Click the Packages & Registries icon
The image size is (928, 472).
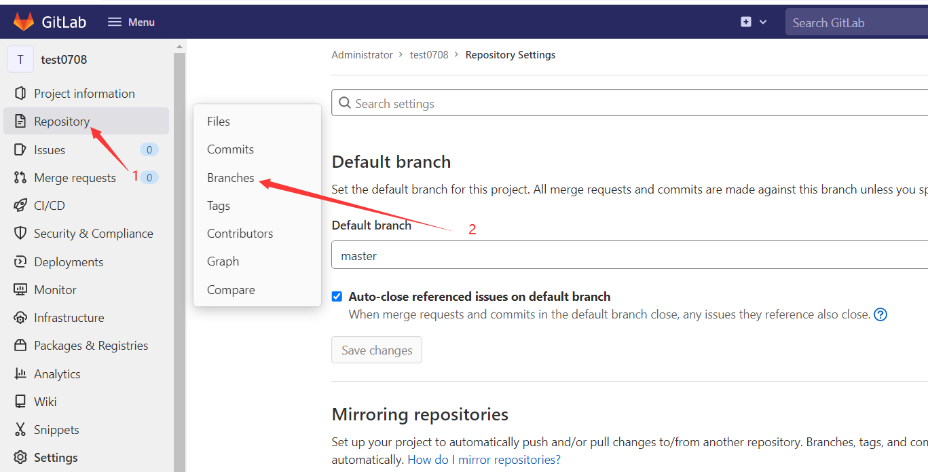click(20, 345)
